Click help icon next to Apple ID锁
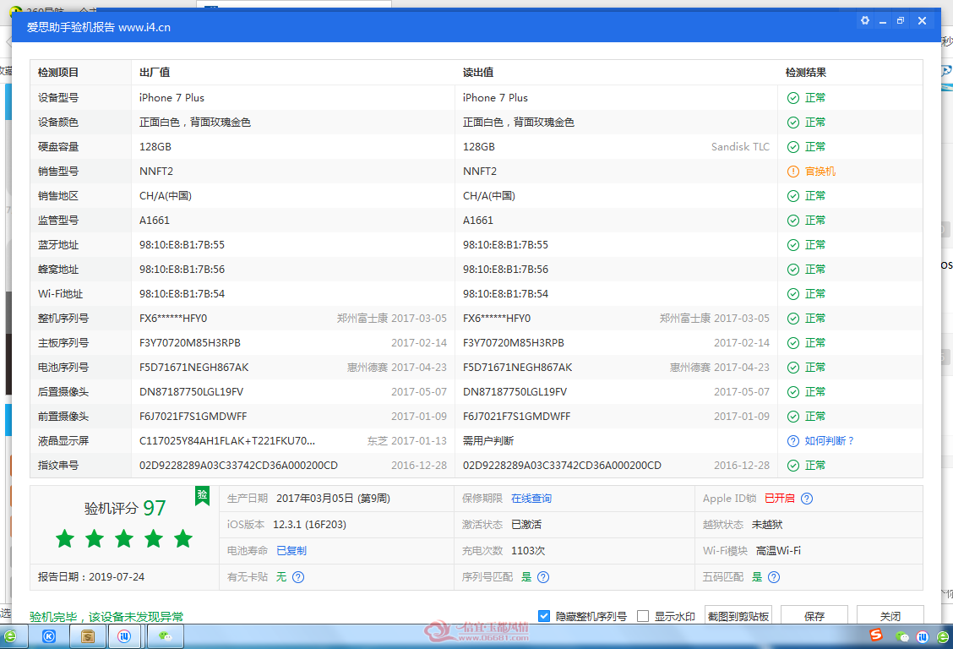Image resolution: width=953 pixels, height=649 pixels. pos(807,499)
